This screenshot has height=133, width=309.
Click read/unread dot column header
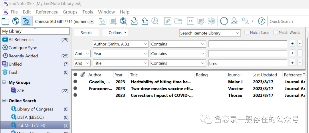coord(75,75)
